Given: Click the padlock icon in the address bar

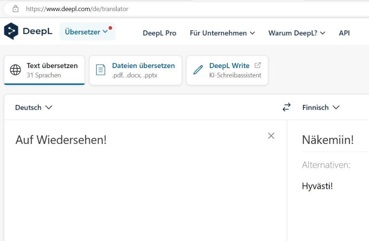Looking at the screenshot, I should click(16, 9).
